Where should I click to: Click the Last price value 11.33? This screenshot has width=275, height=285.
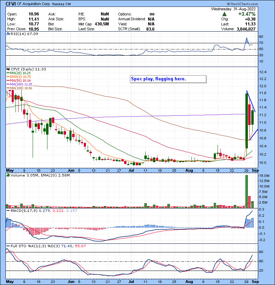tap(250, 24)
